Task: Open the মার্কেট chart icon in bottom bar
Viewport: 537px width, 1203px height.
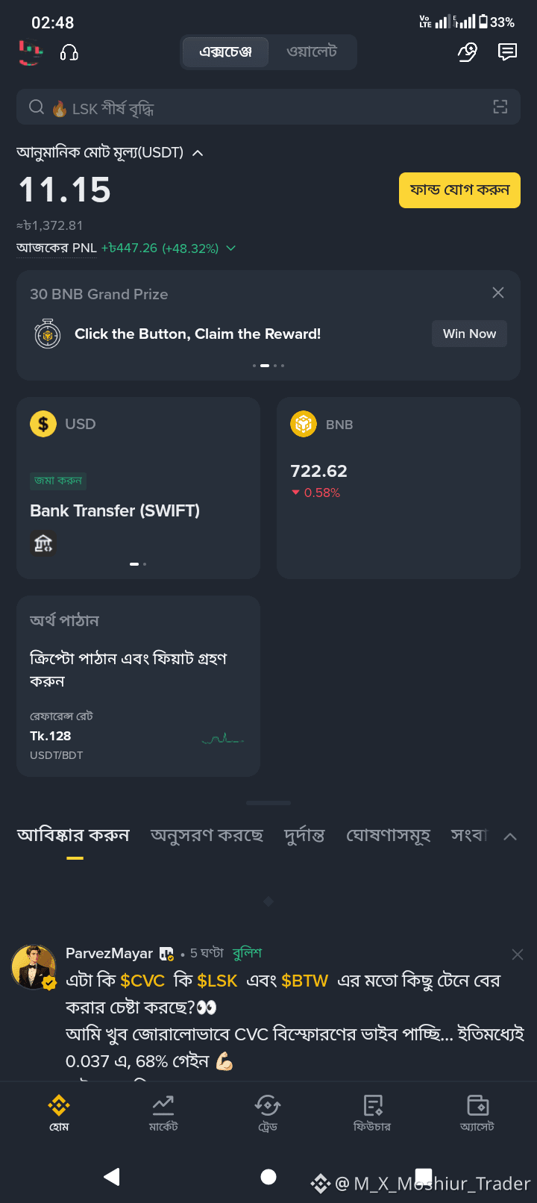Action: point(163,1113)
